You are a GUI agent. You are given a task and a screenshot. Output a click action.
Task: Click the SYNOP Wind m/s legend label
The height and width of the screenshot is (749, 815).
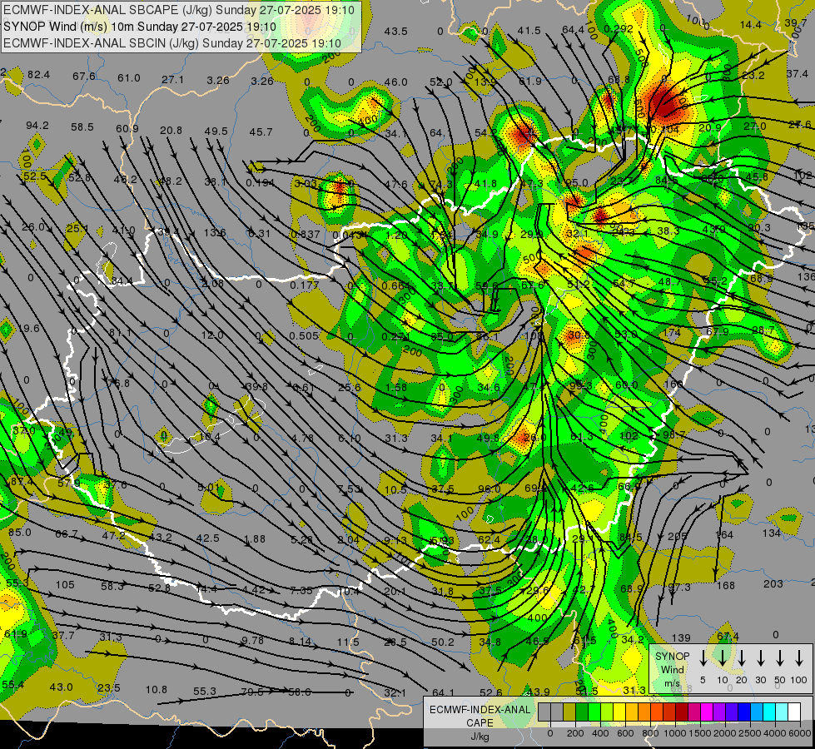pyautogui.click(x=672, y=669)
